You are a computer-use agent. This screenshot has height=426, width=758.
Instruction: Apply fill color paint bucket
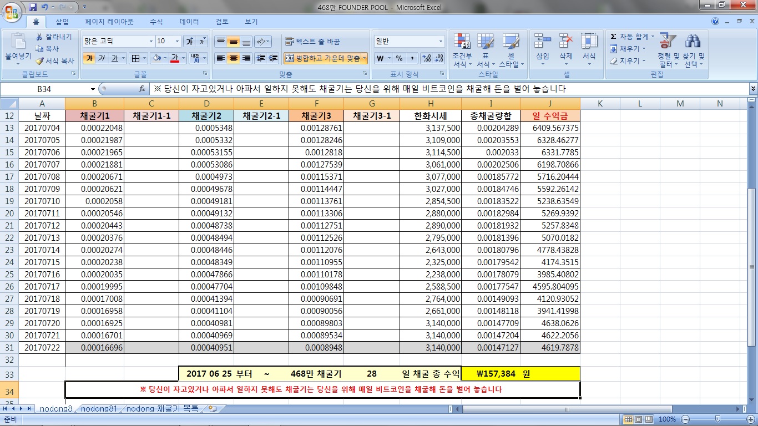(x=157, y=58)
